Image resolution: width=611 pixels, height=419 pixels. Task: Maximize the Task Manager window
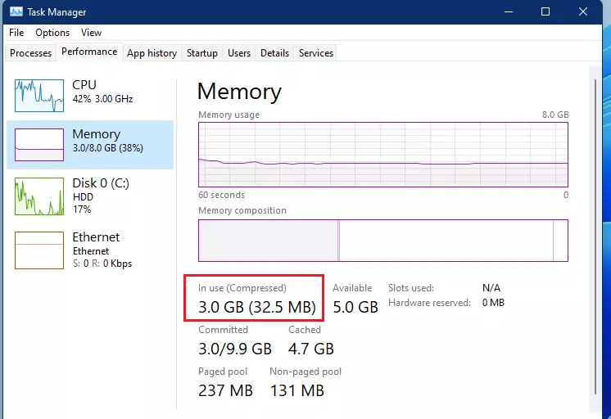[545, 11]
